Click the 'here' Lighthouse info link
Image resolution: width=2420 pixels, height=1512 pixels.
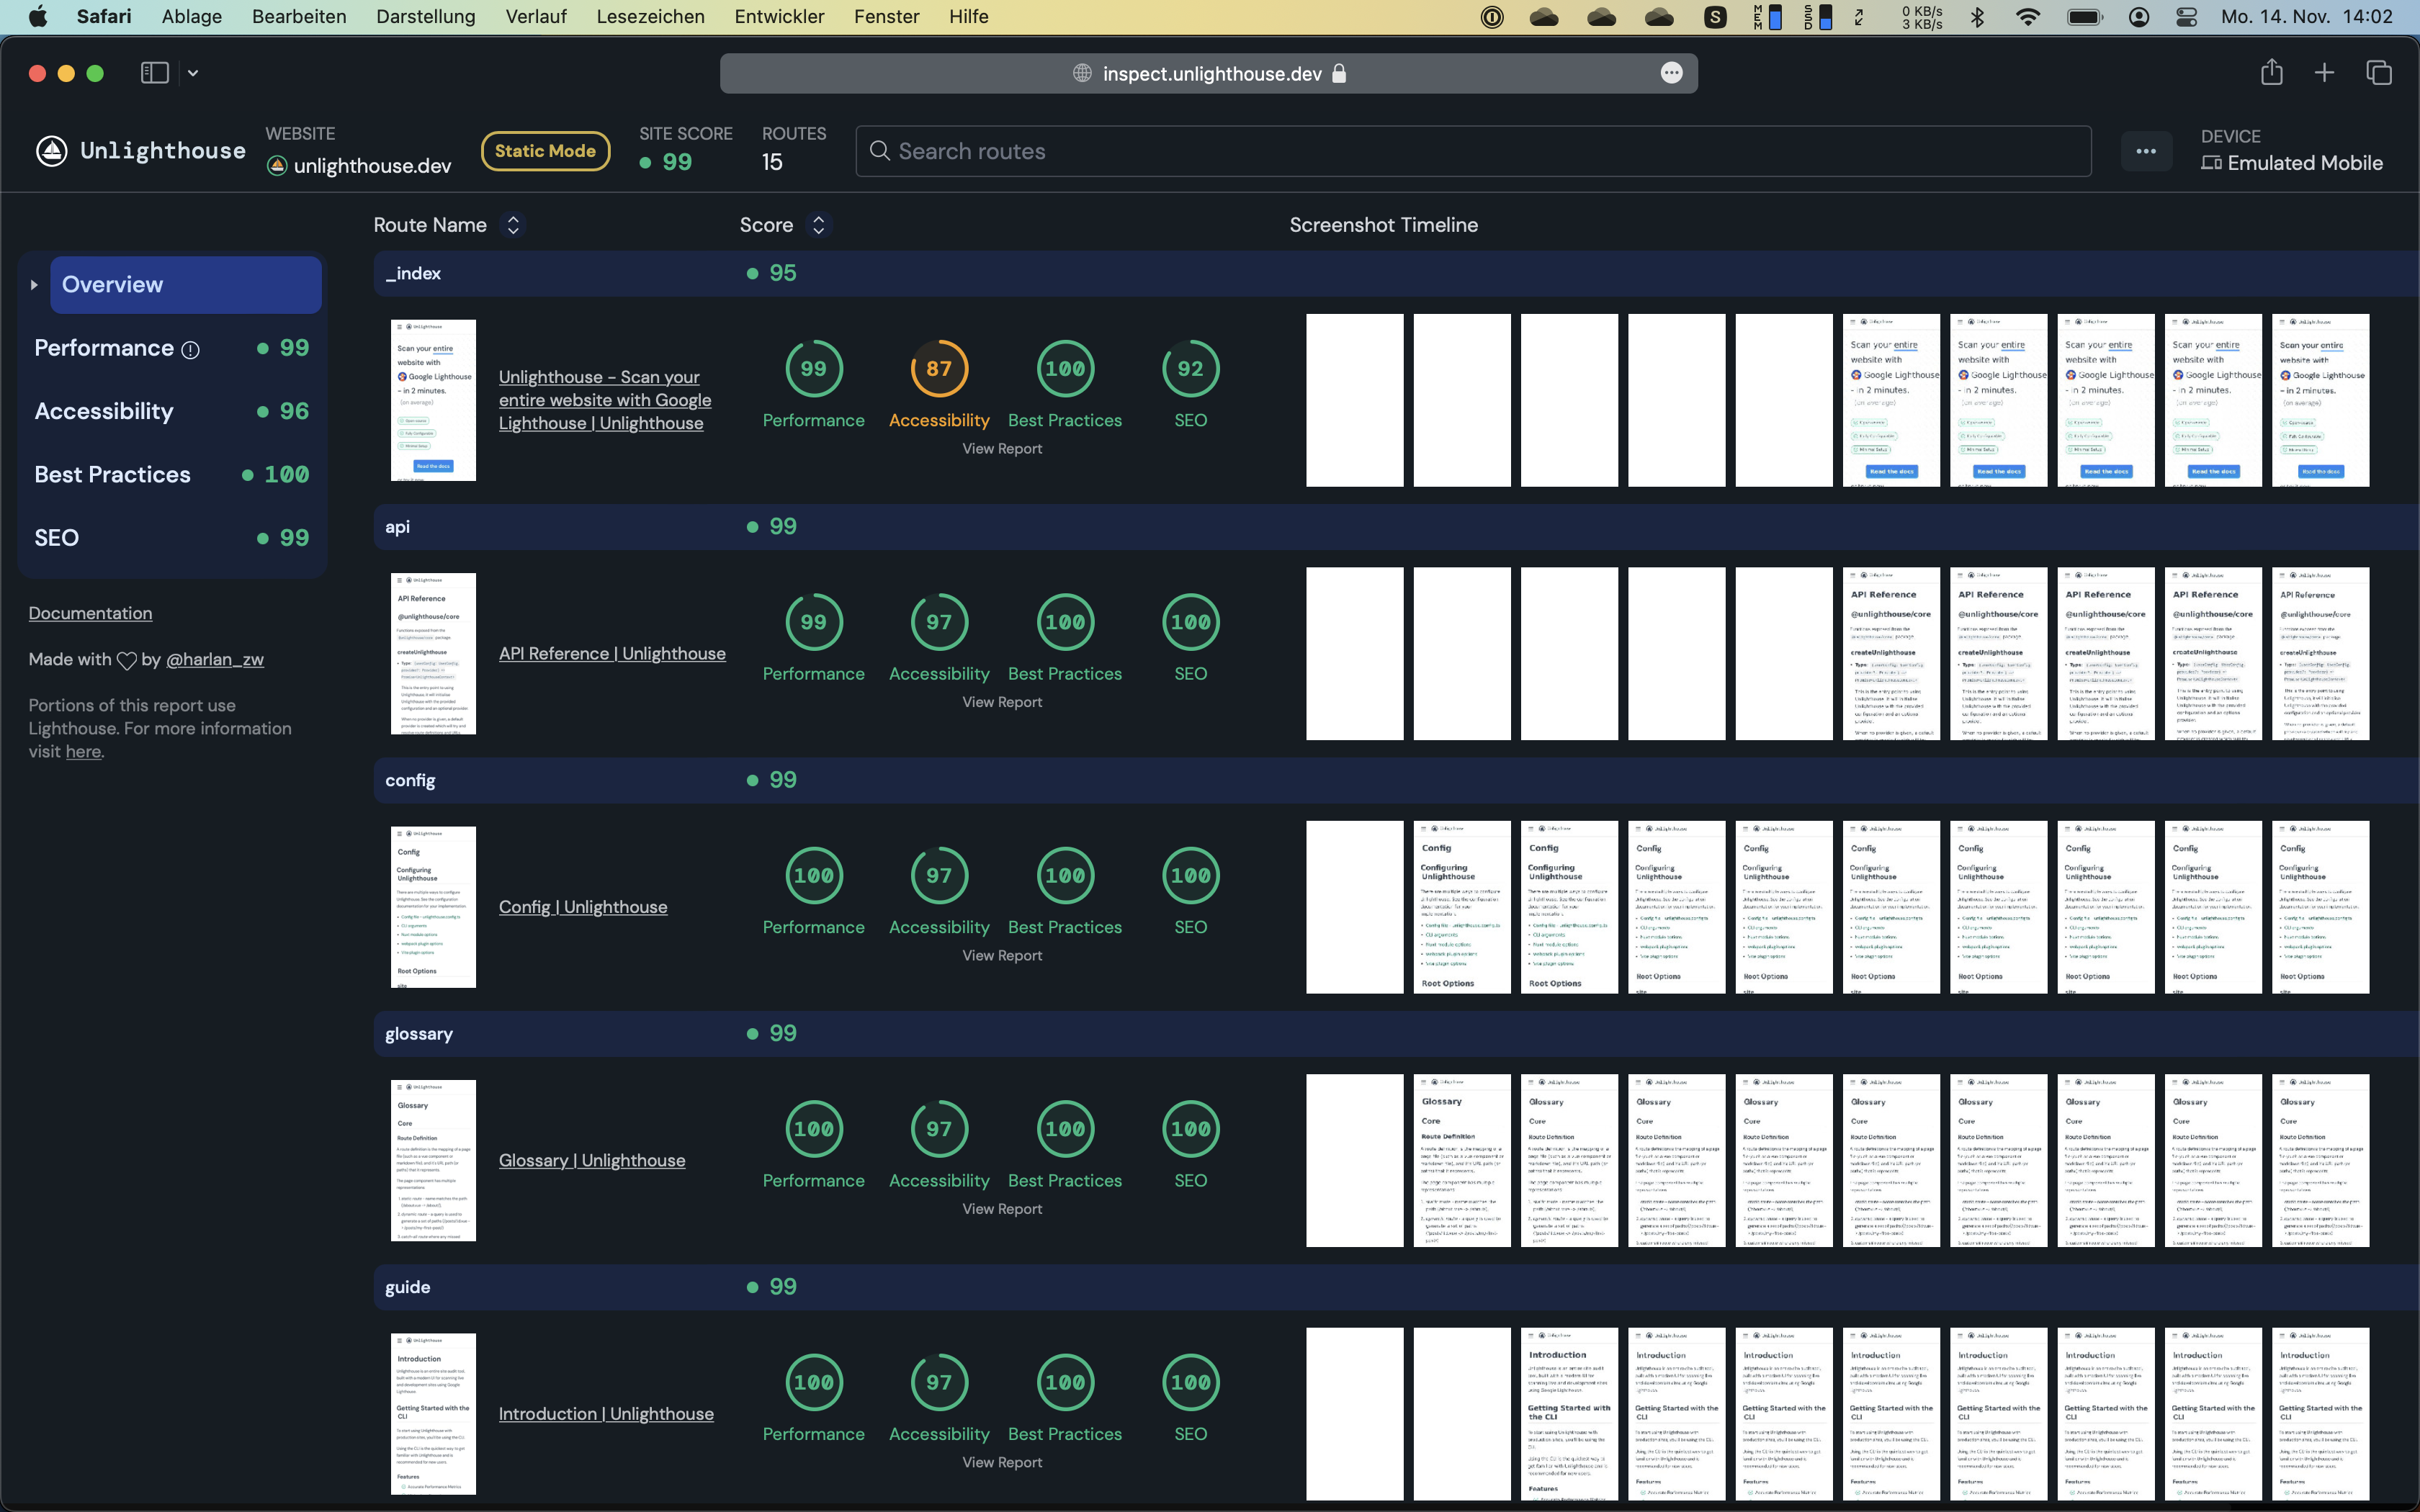pos(83,751)
